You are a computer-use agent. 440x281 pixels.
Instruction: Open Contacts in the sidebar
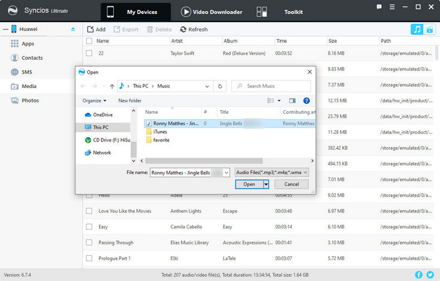click(32, 58)
